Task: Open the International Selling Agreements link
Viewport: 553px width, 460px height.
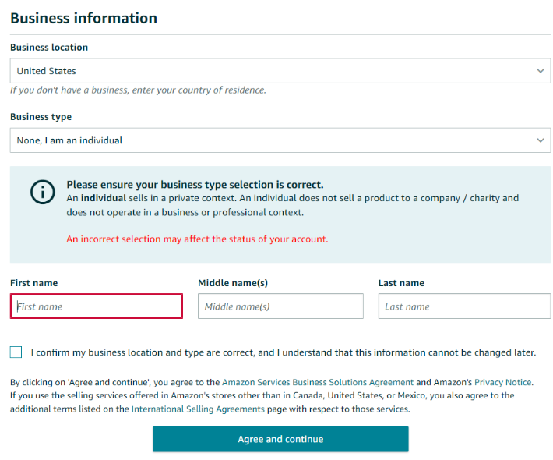Action: [x=198, y=409]
